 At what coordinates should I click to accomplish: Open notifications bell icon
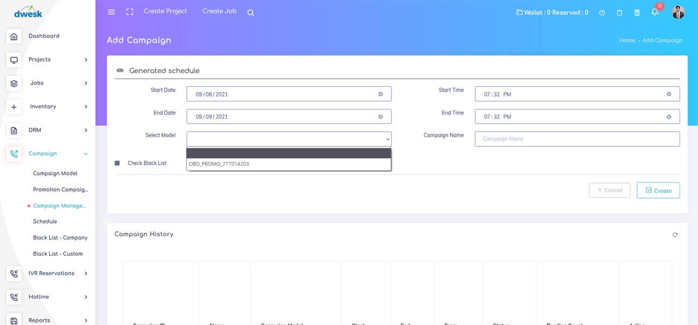click(x=655, y=12)
